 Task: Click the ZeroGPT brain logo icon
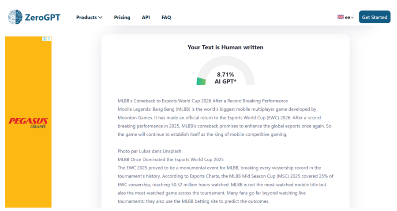coord(15,17)
